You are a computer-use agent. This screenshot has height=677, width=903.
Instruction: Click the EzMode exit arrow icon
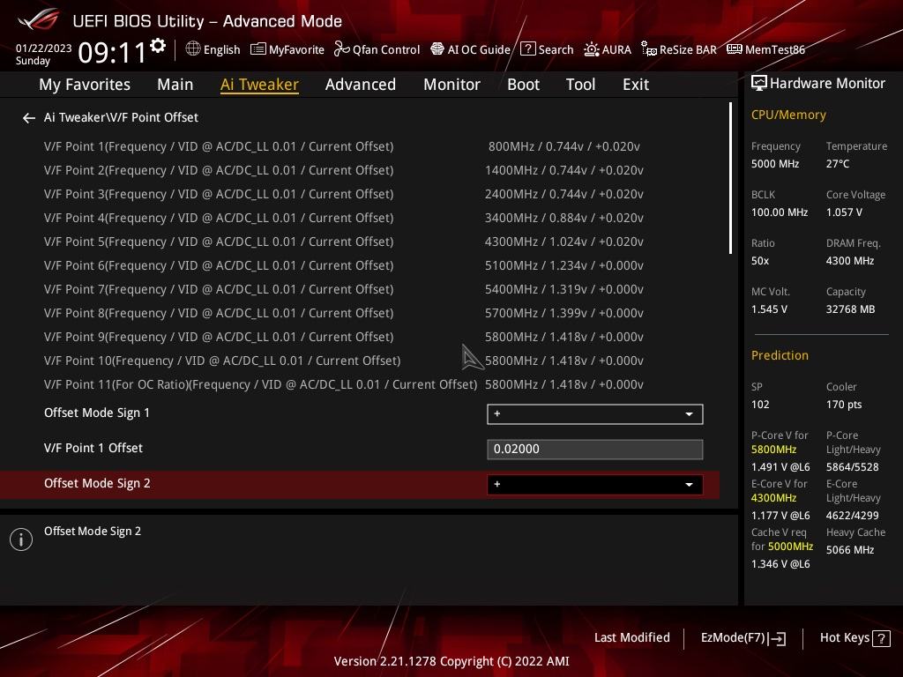click(x=777, y=638)
